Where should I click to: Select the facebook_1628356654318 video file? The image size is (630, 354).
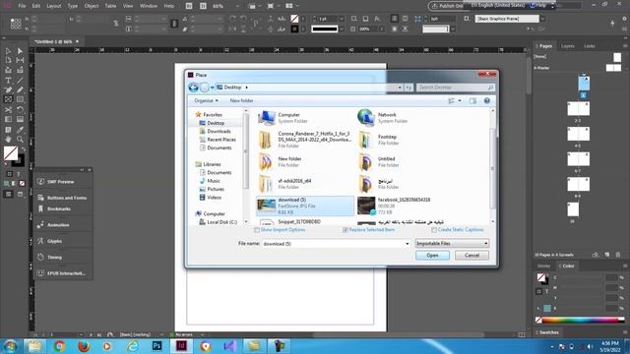click(x=405, y=206)
